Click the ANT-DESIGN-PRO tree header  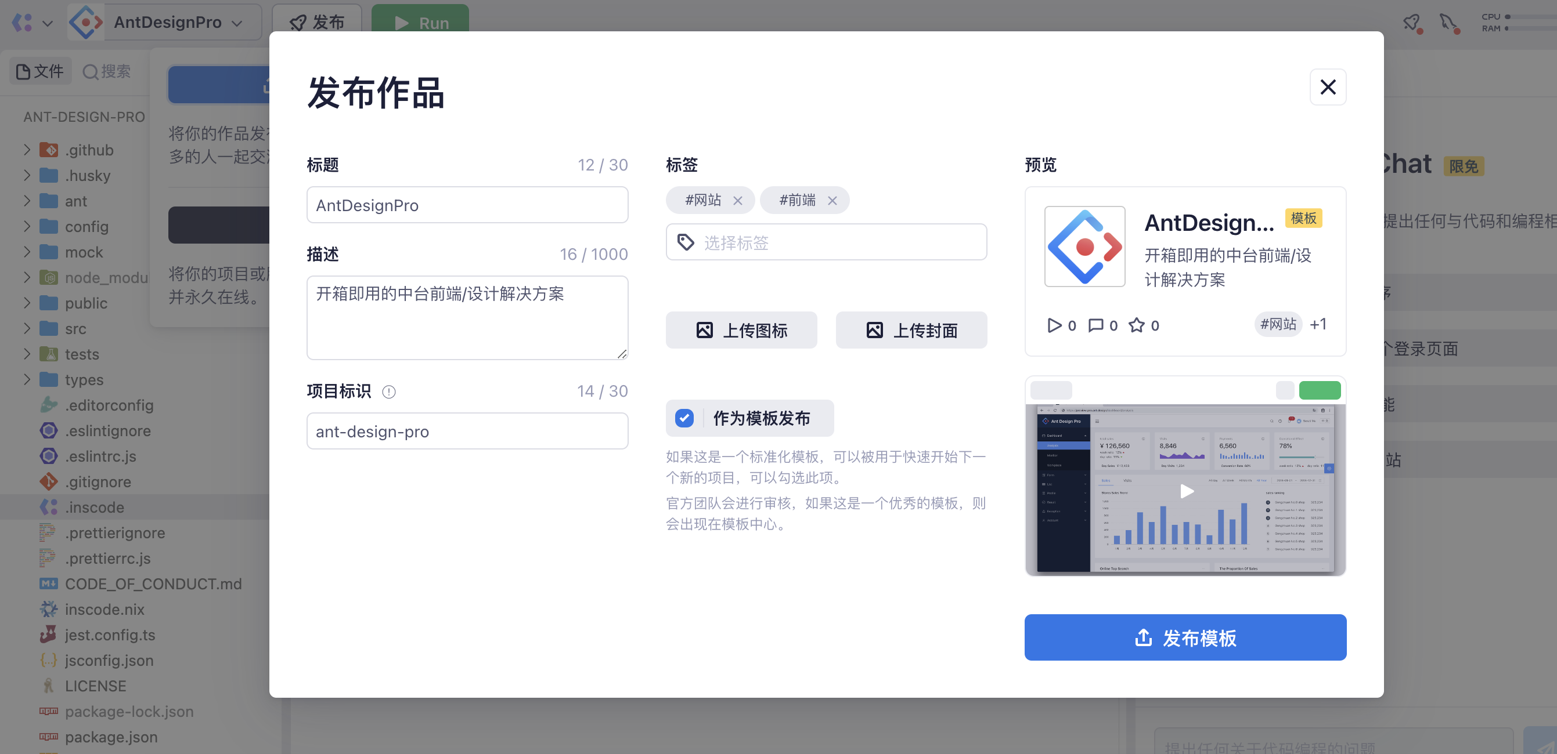click(84, 117)
